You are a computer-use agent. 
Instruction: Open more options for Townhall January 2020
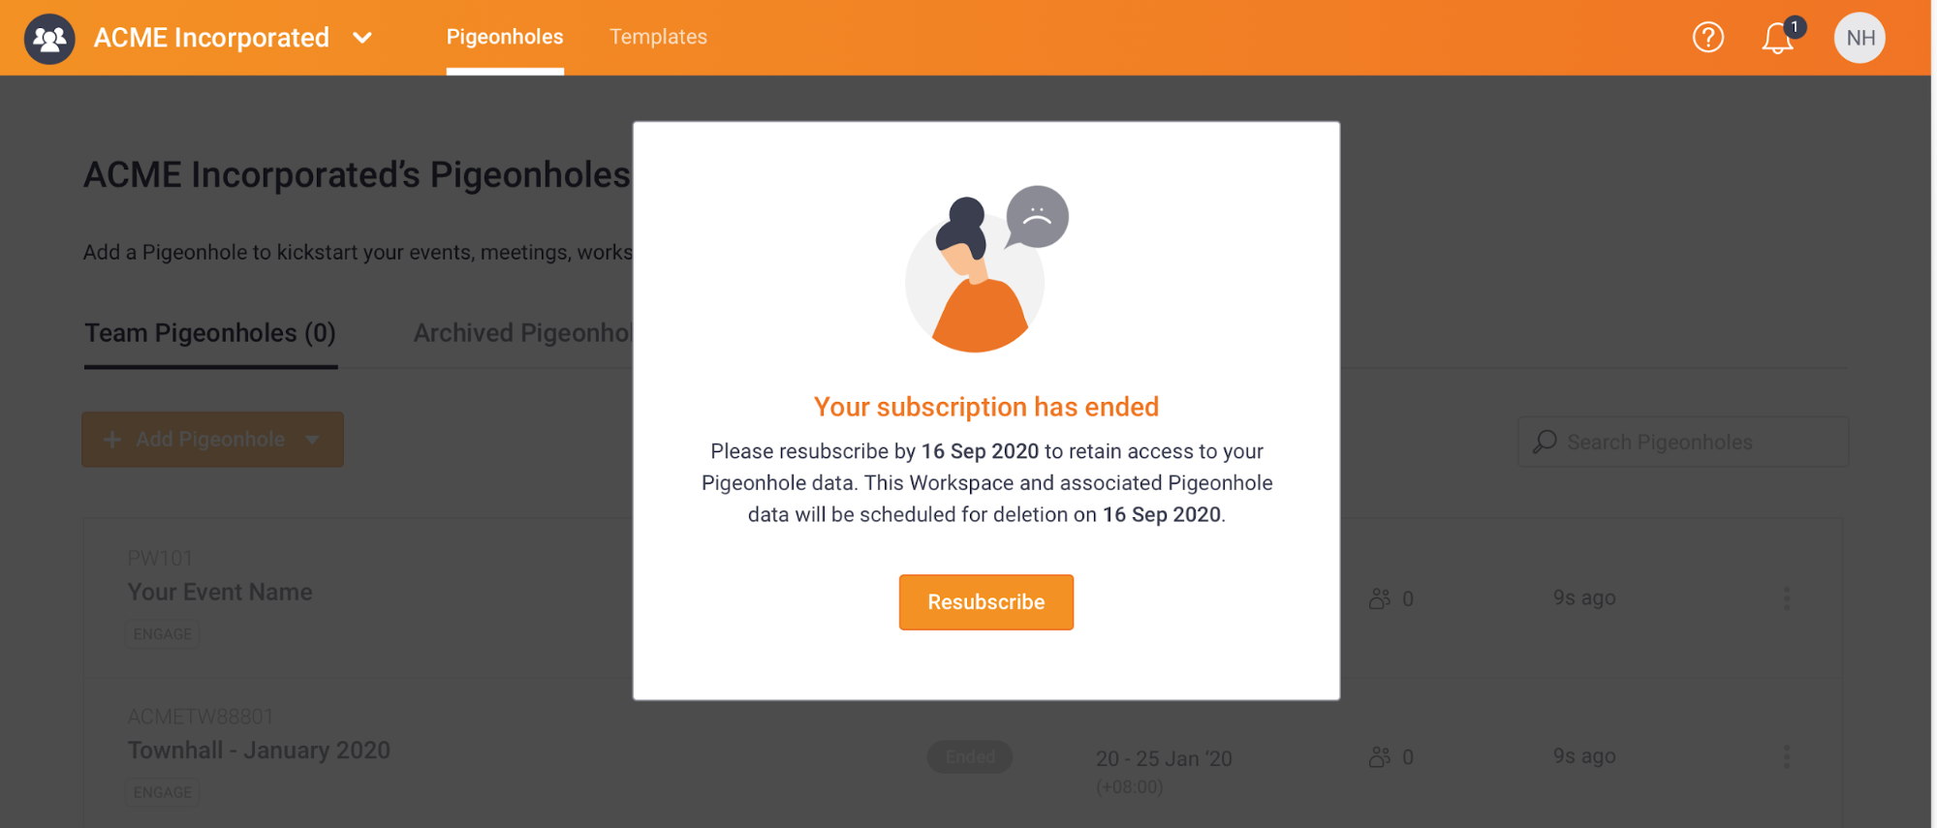[x=1786, y=756]
